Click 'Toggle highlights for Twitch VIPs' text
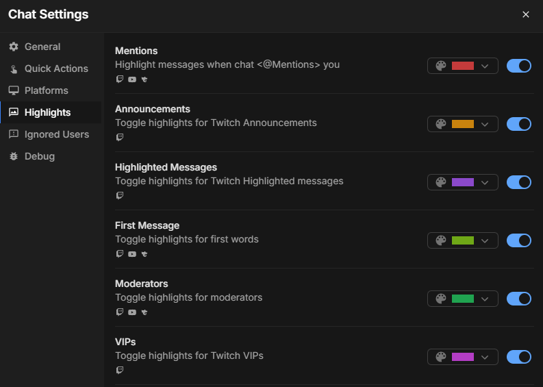 click(x=189, y=355)
